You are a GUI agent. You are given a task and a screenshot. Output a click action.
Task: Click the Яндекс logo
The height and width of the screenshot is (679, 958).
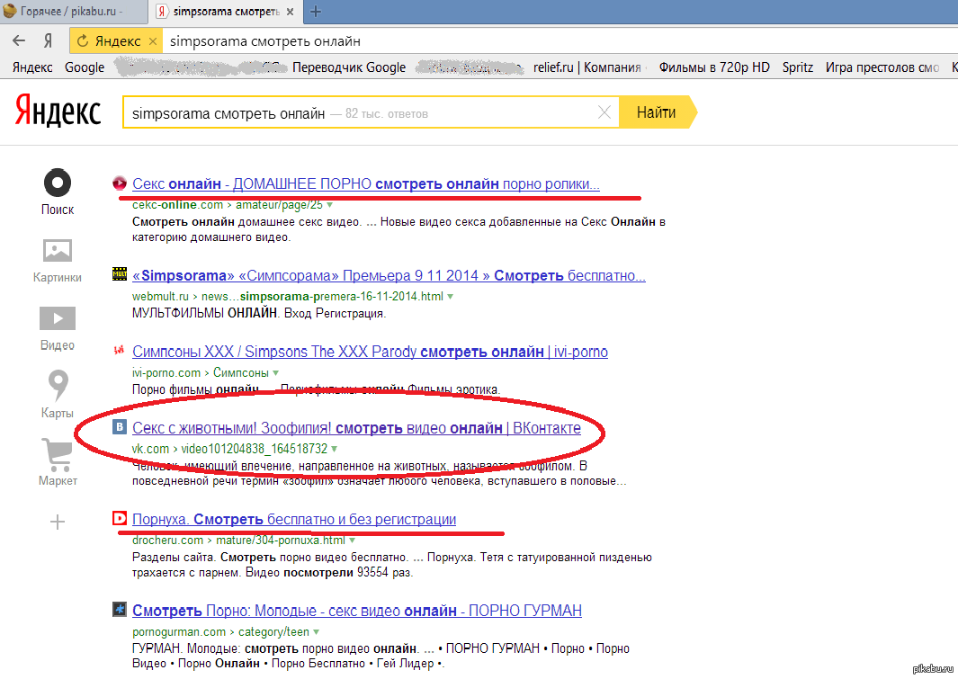click(58, 112)
